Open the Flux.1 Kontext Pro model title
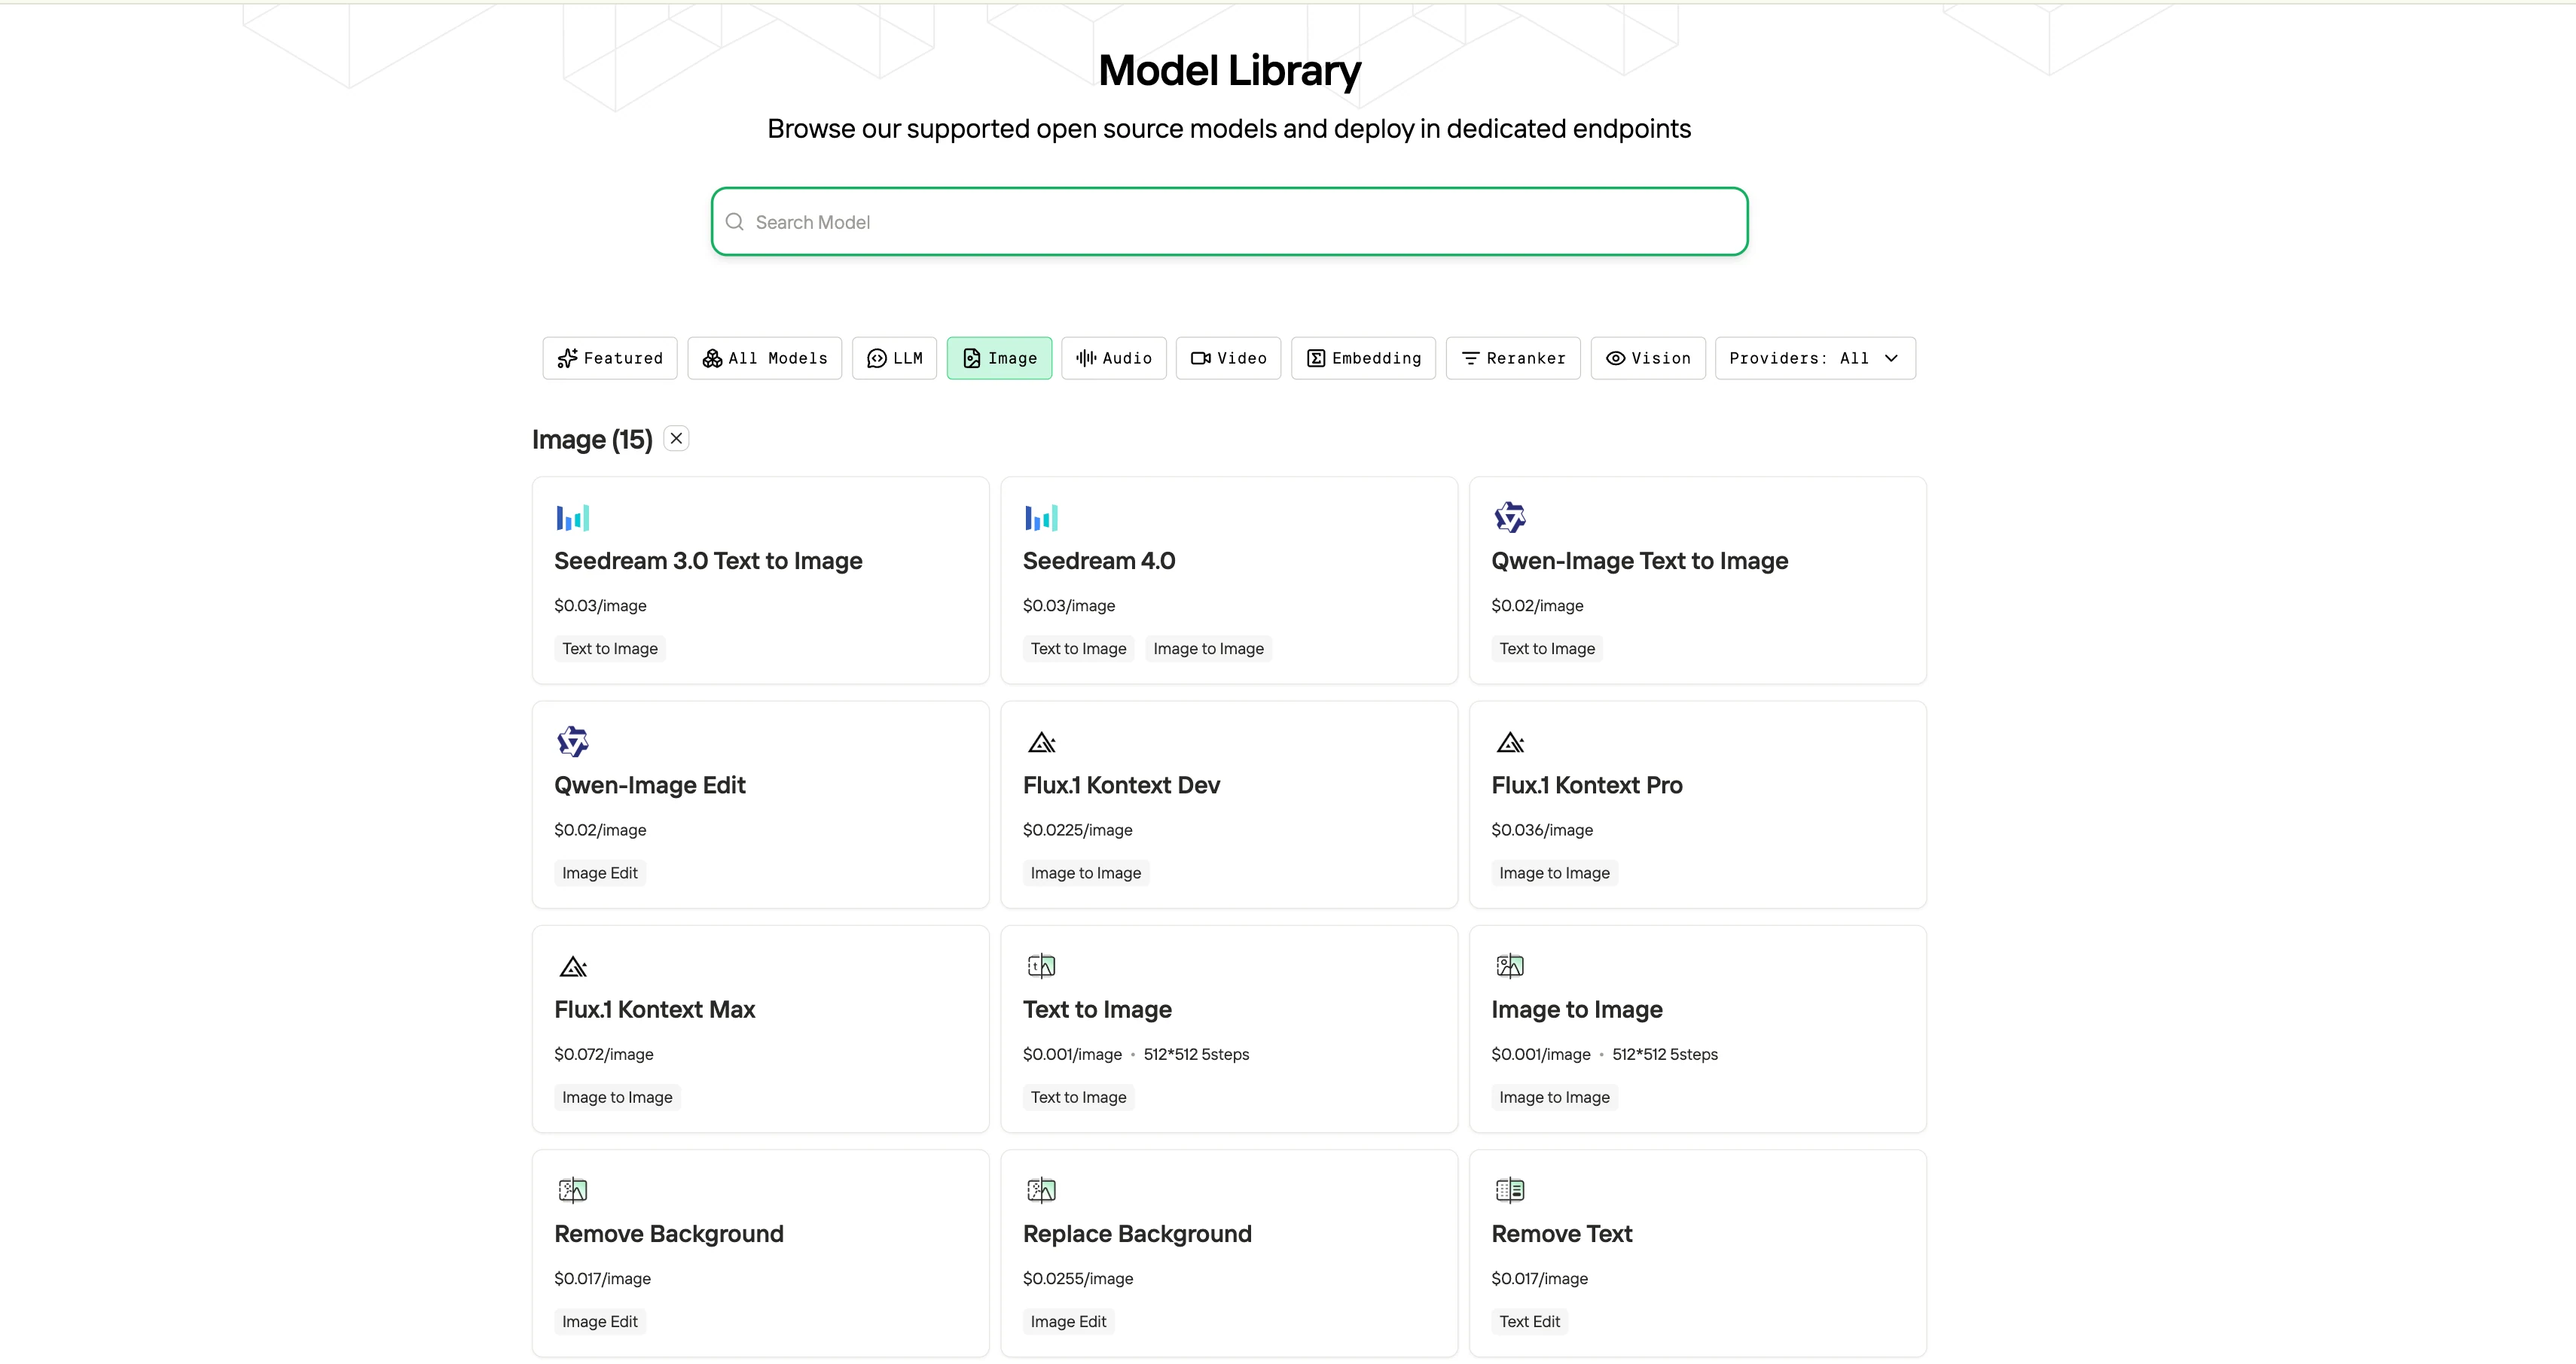 [1587, 785]
